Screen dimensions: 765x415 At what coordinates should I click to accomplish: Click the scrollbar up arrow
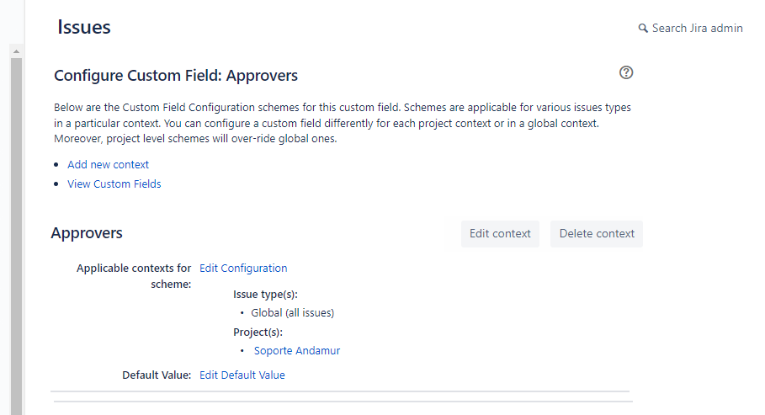[16, 51]
